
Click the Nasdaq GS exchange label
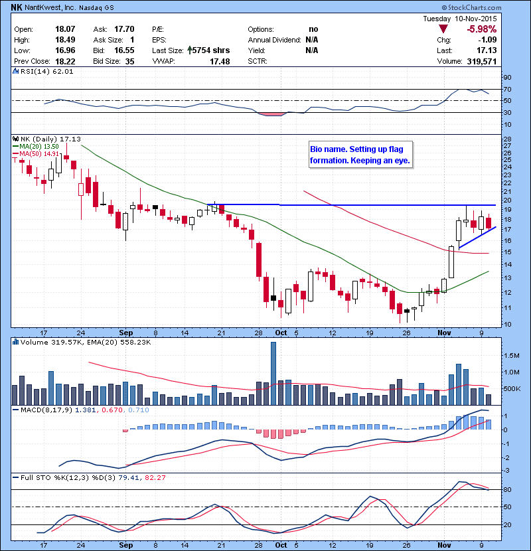(96, 8)
